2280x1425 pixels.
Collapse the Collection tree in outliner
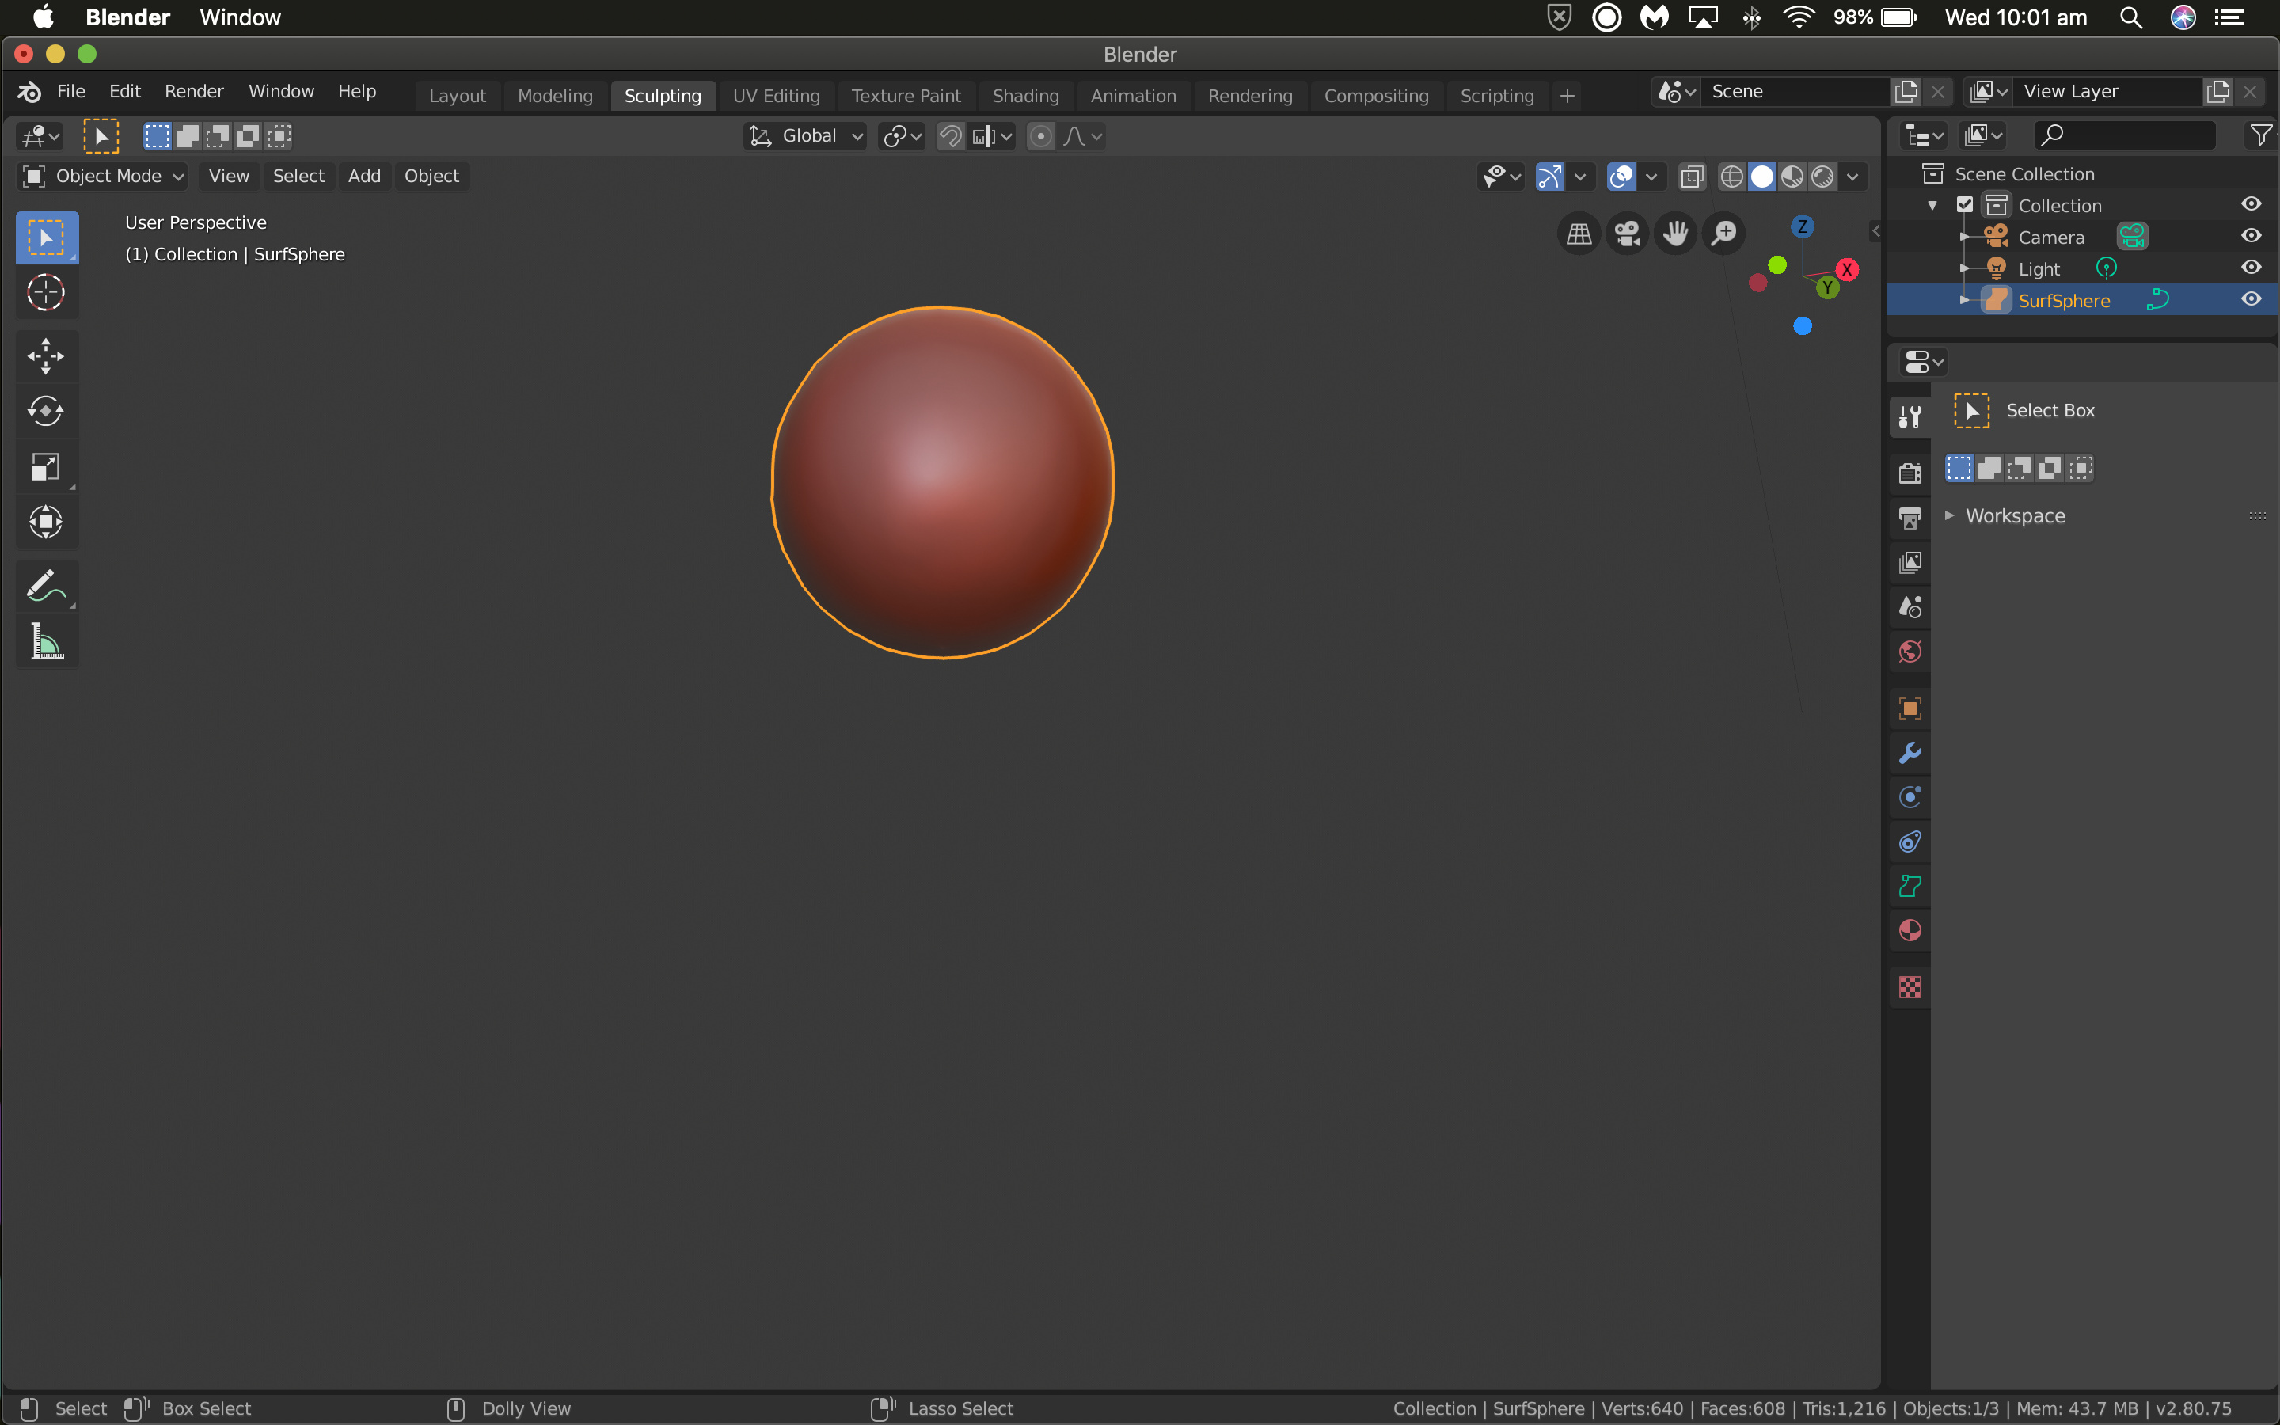pos(1932,206)
